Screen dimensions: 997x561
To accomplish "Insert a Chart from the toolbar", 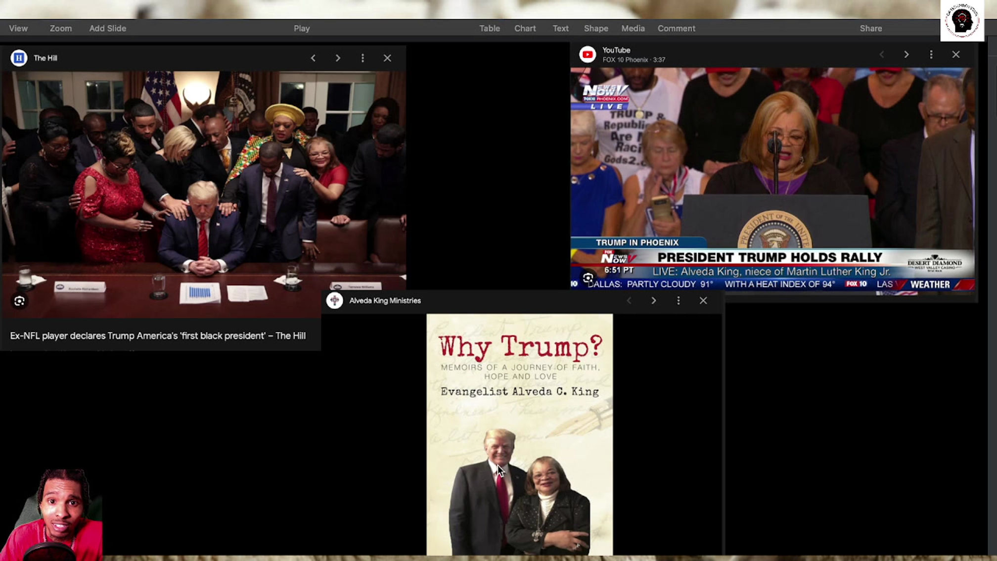I will [525, 29].
